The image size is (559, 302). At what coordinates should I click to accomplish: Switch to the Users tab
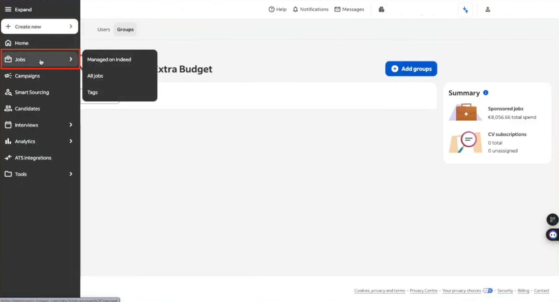tap(103, 30)
